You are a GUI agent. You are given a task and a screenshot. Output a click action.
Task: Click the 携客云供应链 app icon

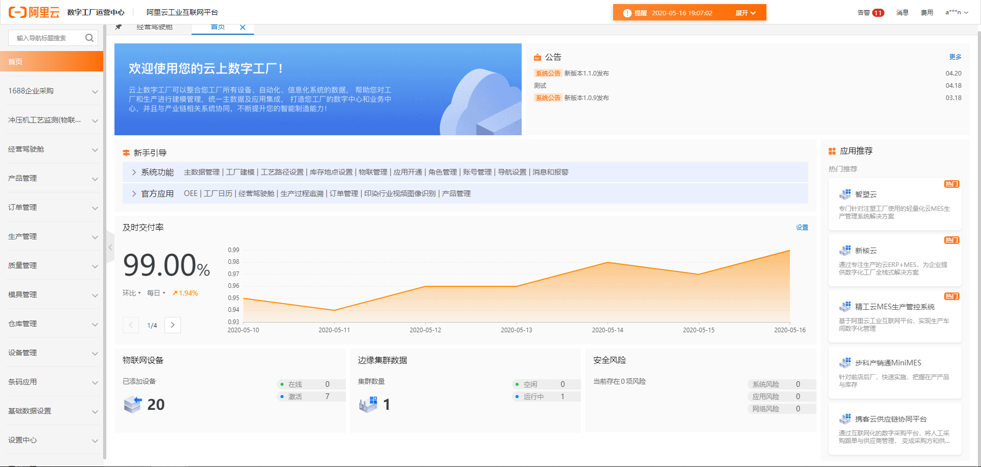[x=845, y=419]
